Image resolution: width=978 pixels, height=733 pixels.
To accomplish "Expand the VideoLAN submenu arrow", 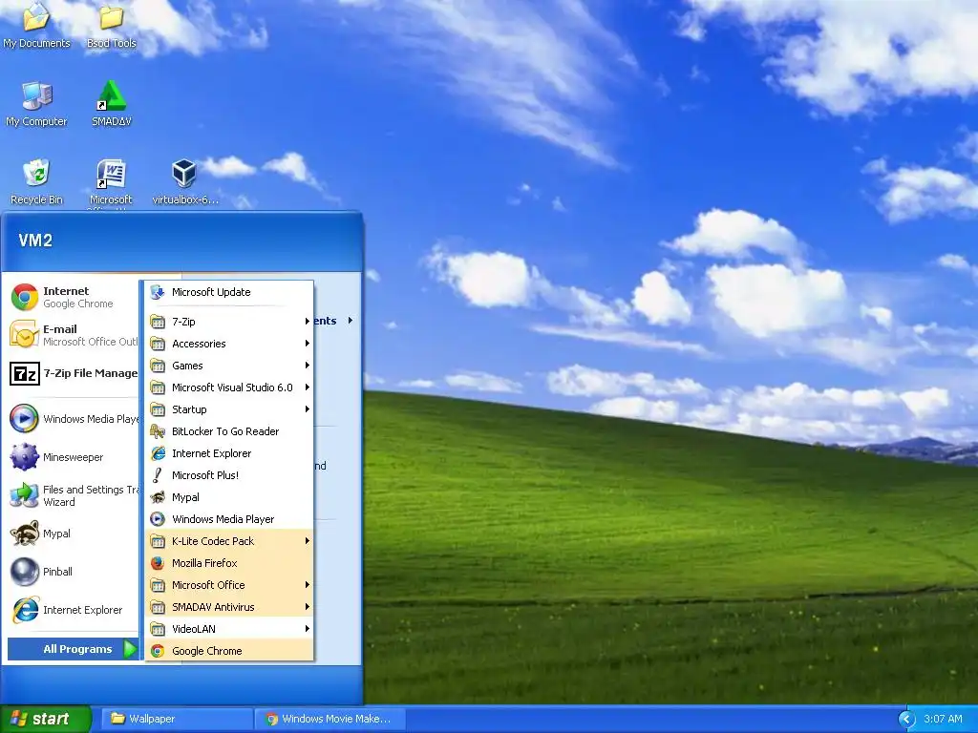I will click(x=307, y=628).
